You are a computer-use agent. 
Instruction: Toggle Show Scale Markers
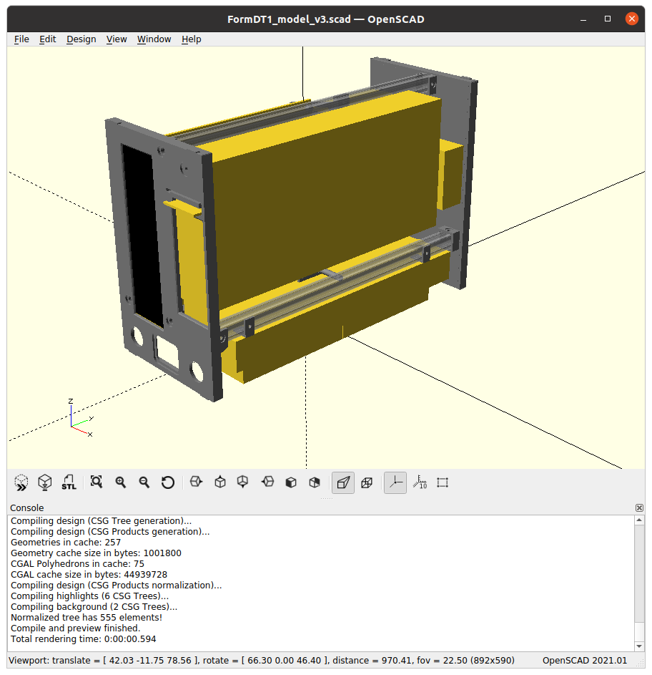tap(420, 482)
